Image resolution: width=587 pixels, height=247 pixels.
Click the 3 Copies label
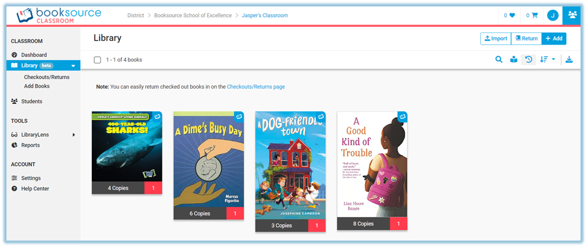tap(281, 225)
